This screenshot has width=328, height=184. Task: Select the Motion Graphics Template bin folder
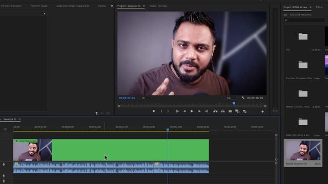click(x=303, y=93)
